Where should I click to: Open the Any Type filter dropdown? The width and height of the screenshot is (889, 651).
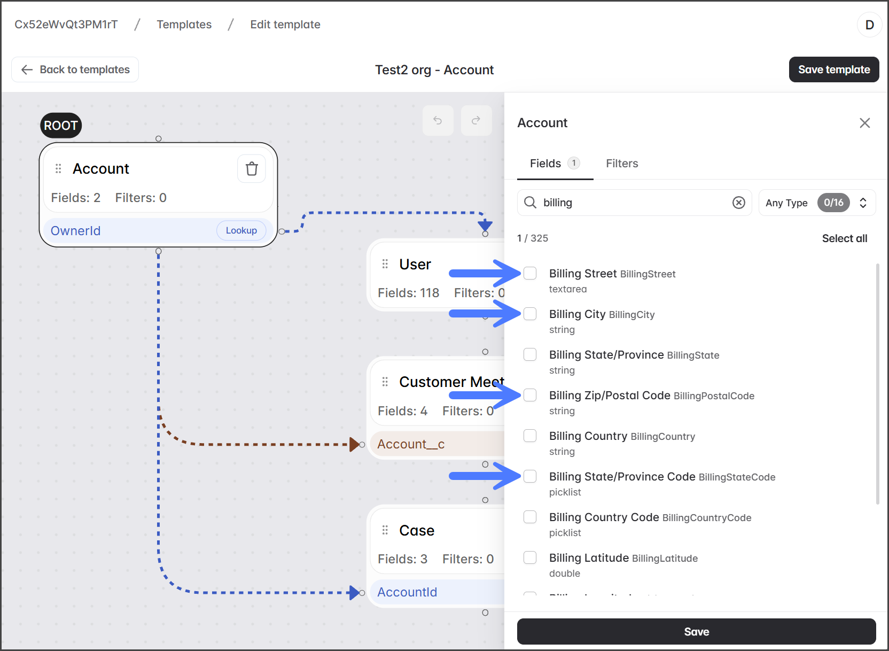[x=816, y=203]
